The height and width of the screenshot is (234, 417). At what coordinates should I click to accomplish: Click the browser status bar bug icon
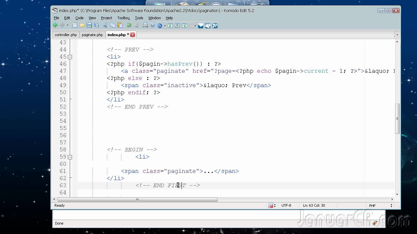coord(375,223)
